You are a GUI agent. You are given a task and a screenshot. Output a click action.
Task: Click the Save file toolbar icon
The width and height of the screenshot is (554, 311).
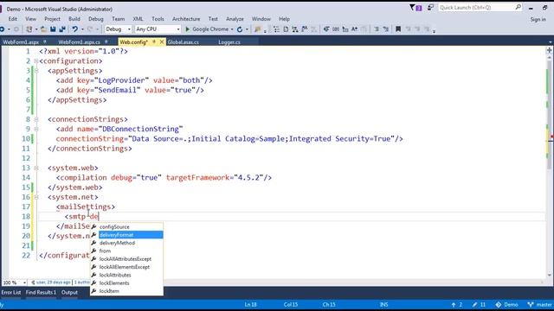point(53,29)
